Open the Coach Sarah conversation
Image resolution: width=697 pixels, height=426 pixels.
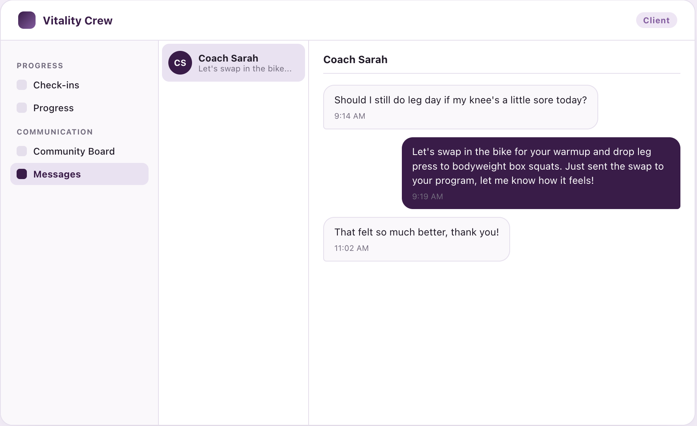(x=234, y=63)
